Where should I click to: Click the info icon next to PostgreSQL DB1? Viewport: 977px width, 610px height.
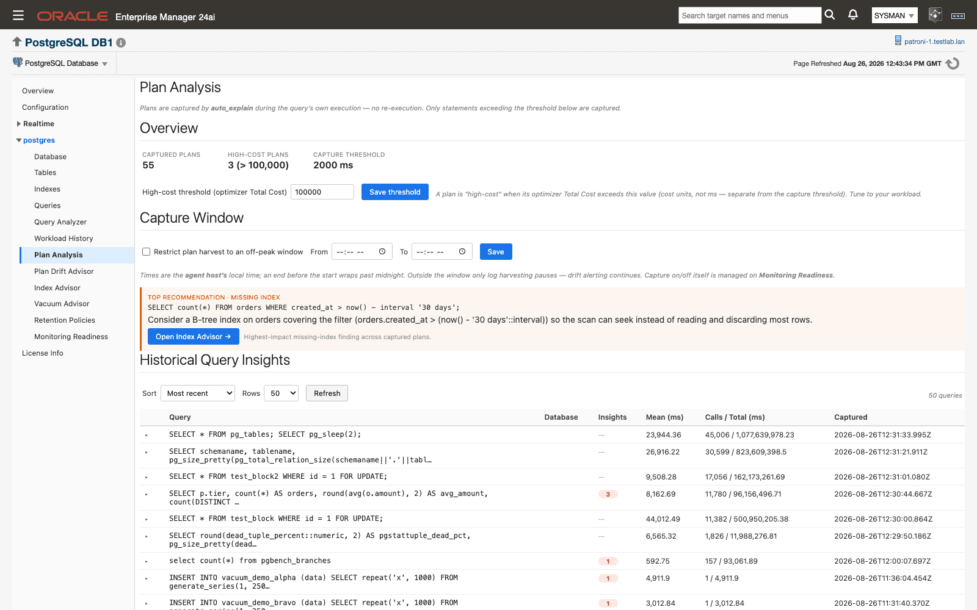121,43
